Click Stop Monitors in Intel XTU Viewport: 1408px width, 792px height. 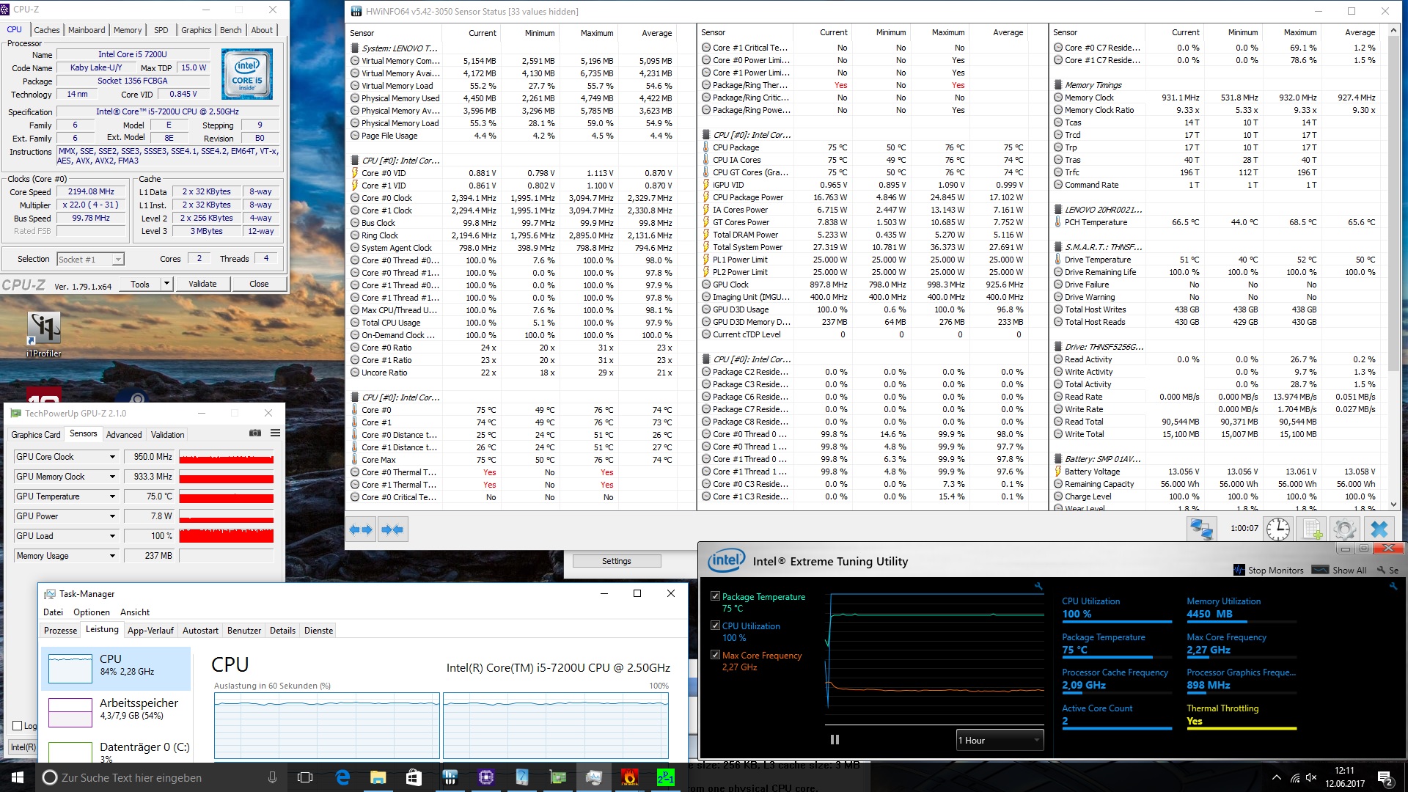click(1269, 570)
